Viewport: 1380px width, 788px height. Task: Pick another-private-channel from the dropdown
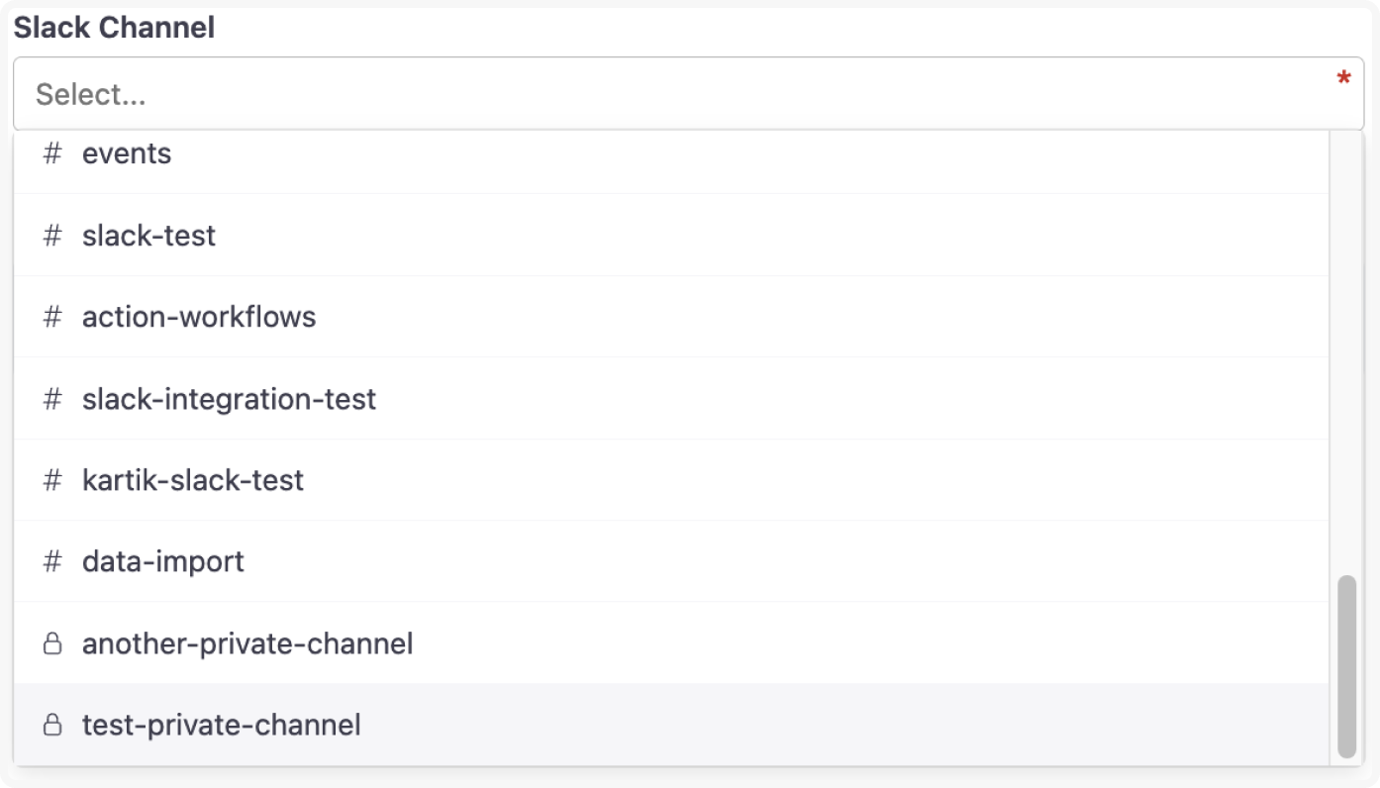point(671,643)
